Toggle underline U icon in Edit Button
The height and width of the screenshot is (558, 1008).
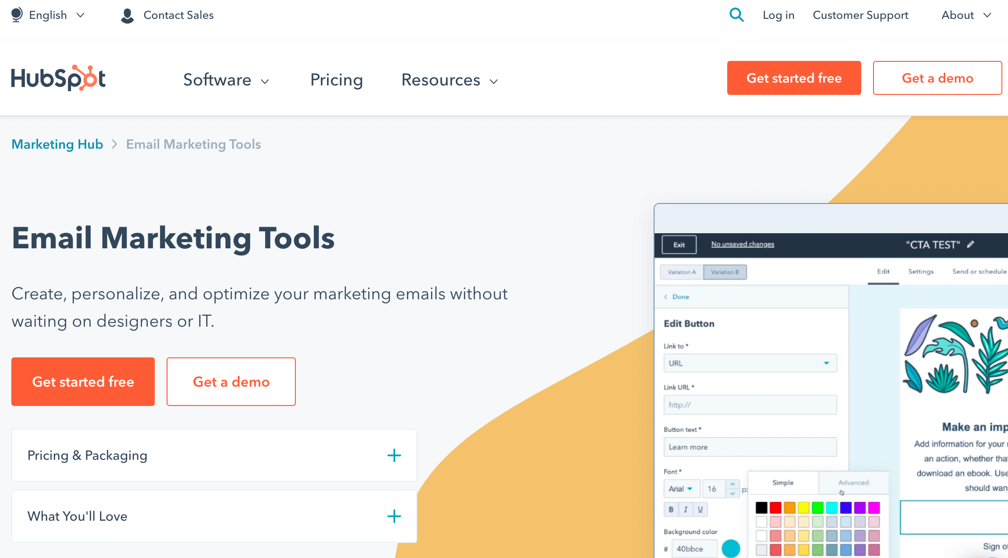click(700, 509)
